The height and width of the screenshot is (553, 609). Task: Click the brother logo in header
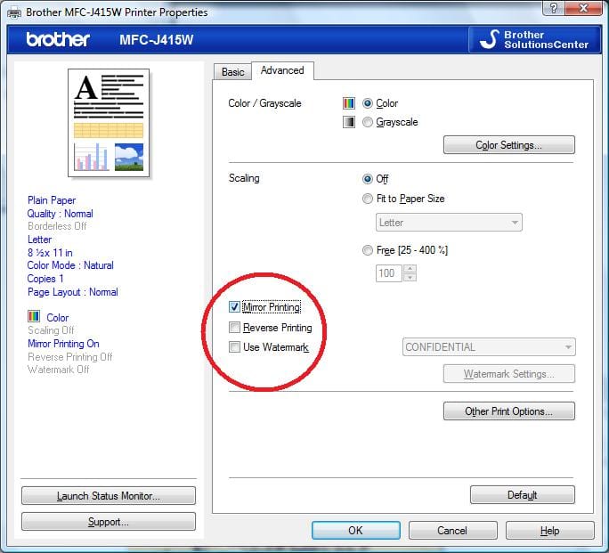(x=58, y=39)
